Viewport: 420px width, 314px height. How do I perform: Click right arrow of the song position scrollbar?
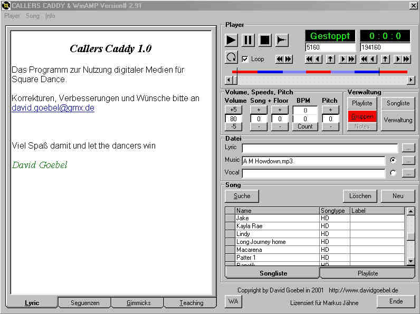(411, 80)
